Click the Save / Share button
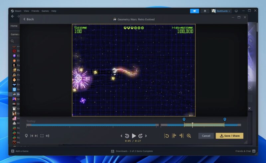The width and height of the screenshot is (266, 163). click(x=229, y=136)
